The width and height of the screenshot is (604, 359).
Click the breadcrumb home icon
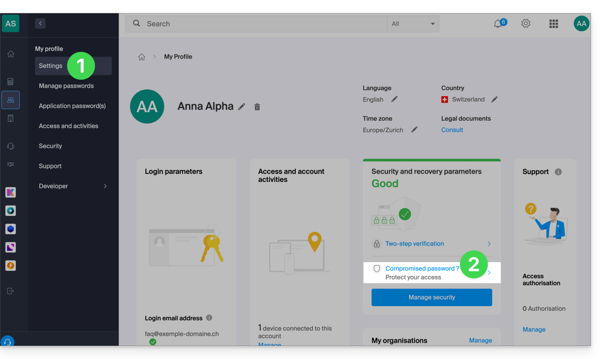(141, 57)
